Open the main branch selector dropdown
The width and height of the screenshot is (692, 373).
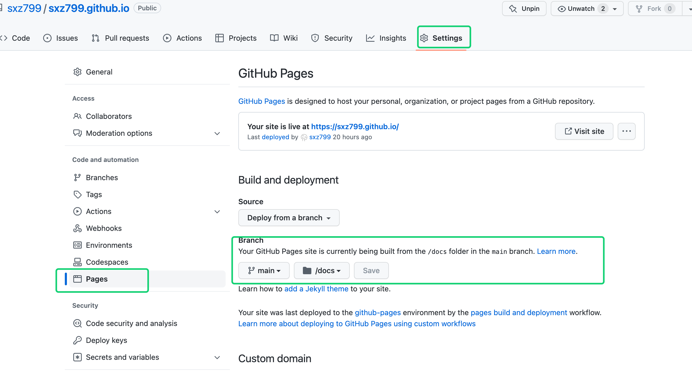[x=263, y=270]
